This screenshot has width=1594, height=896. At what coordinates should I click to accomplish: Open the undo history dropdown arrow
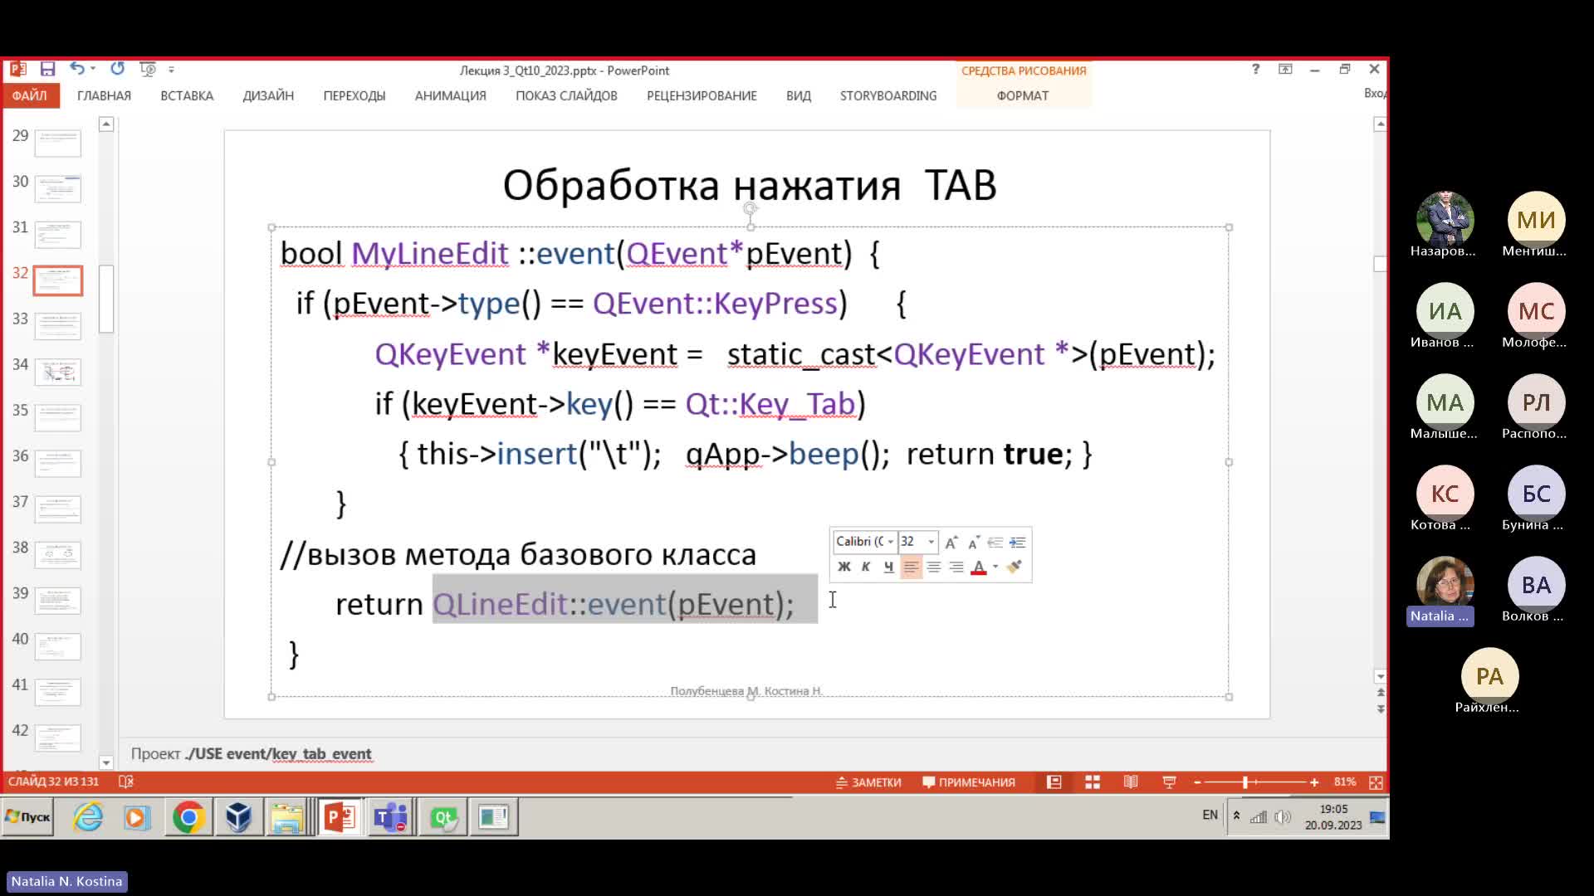point(93,69)
